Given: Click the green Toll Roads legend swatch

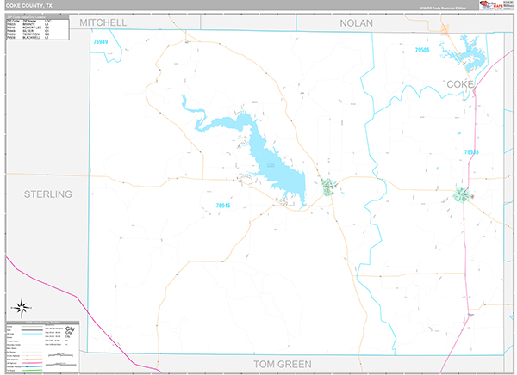Looking at the screenshot, I should pos(32,370).
